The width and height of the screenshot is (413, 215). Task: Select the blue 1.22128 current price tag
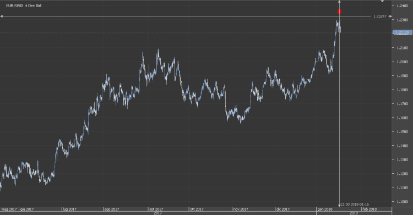(x=403, y=32)
